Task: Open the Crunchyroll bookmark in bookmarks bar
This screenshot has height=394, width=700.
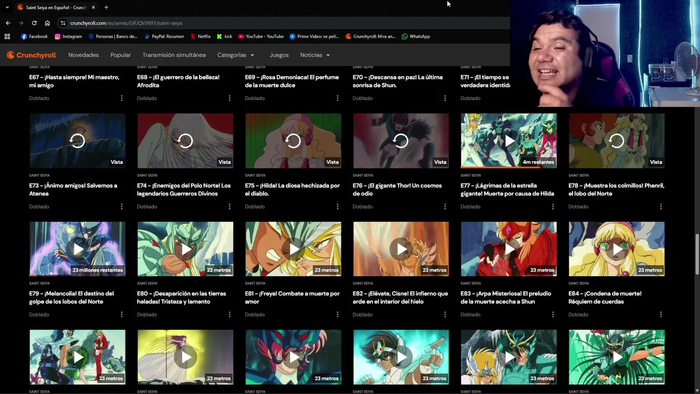Action: click(x=371, y=37)
